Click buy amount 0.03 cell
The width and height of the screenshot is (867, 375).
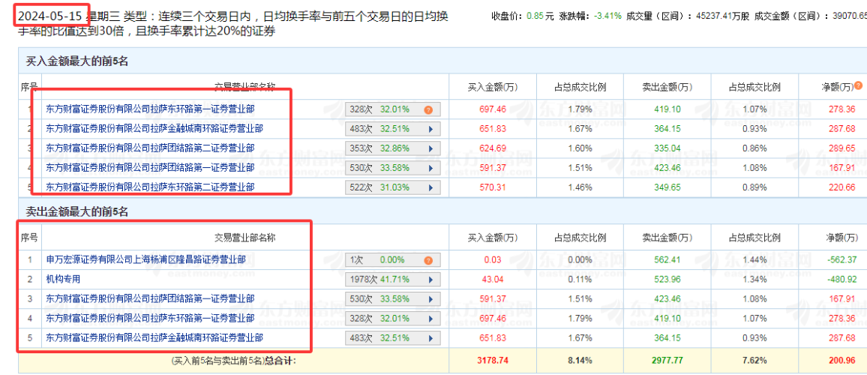tap(493, 259)
